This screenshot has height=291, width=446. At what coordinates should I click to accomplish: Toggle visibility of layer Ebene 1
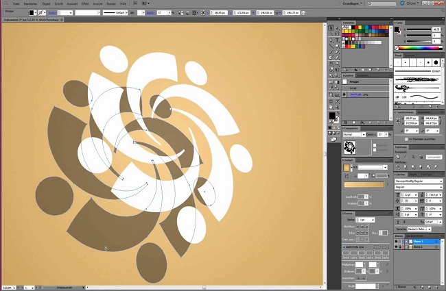click(x=396, y=241)
